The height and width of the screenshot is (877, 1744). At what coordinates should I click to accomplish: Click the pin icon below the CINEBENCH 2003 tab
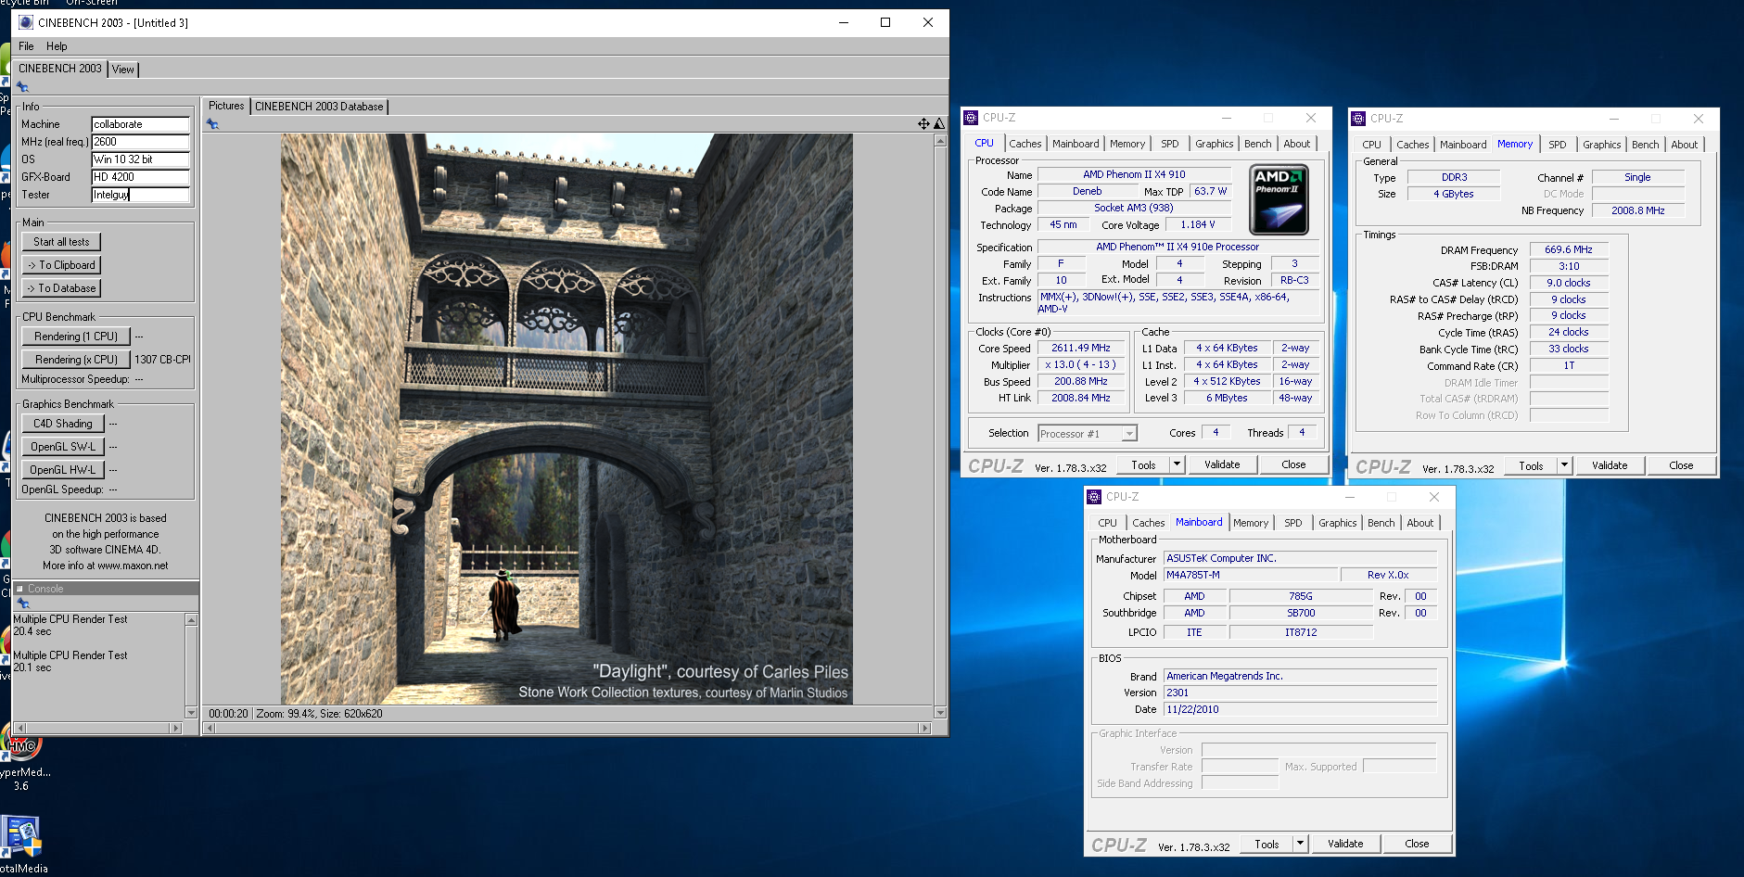point(22,87)
